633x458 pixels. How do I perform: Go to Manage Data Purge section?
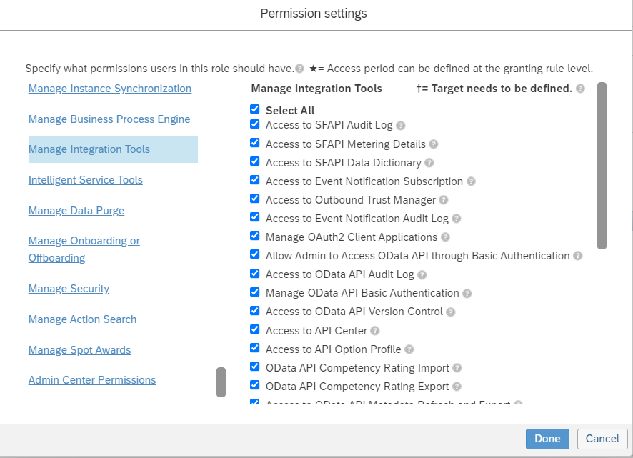(76, 211)
